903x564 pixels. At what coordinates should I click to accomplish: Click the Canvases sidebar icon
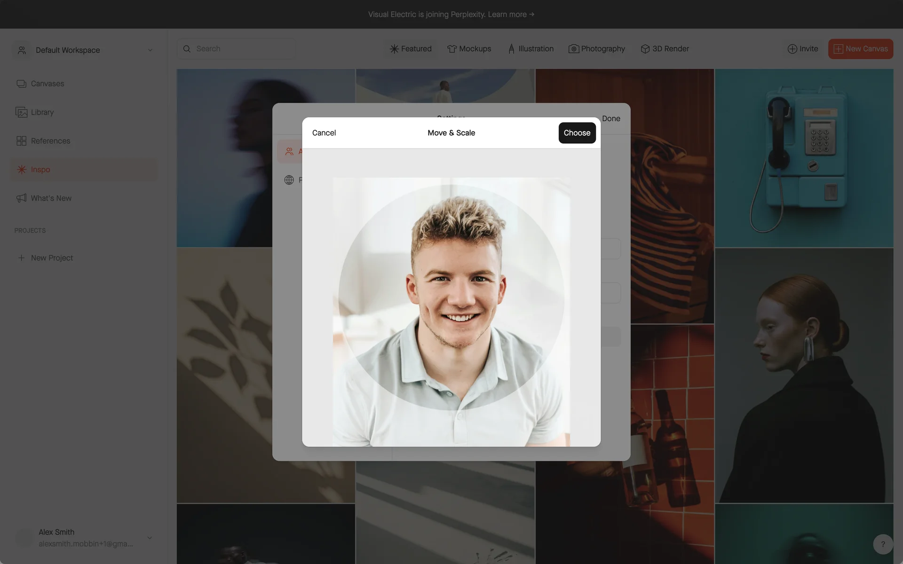pos(21,84)
